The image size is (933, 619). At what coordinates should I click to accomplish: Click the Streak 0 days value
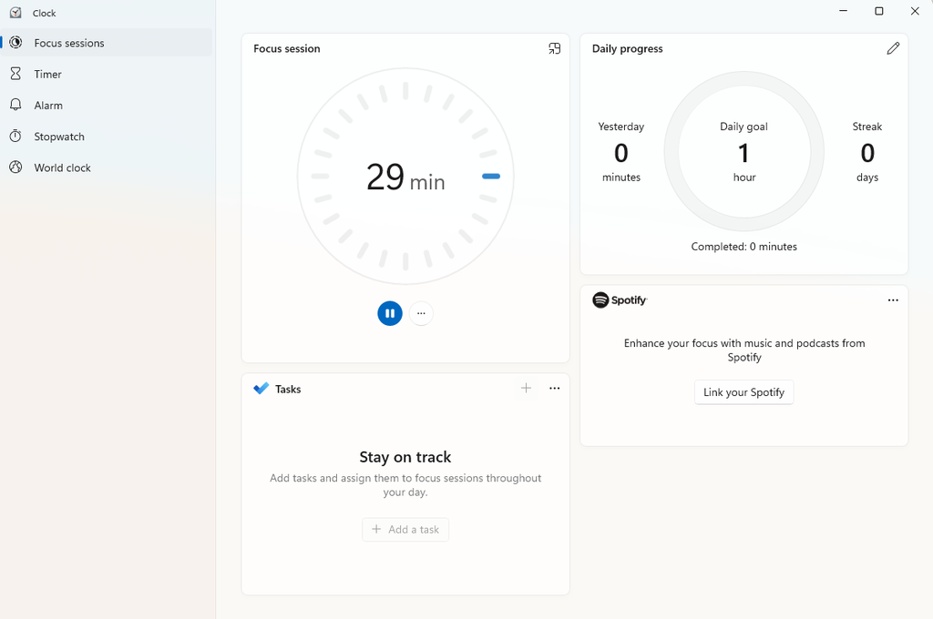867,152
